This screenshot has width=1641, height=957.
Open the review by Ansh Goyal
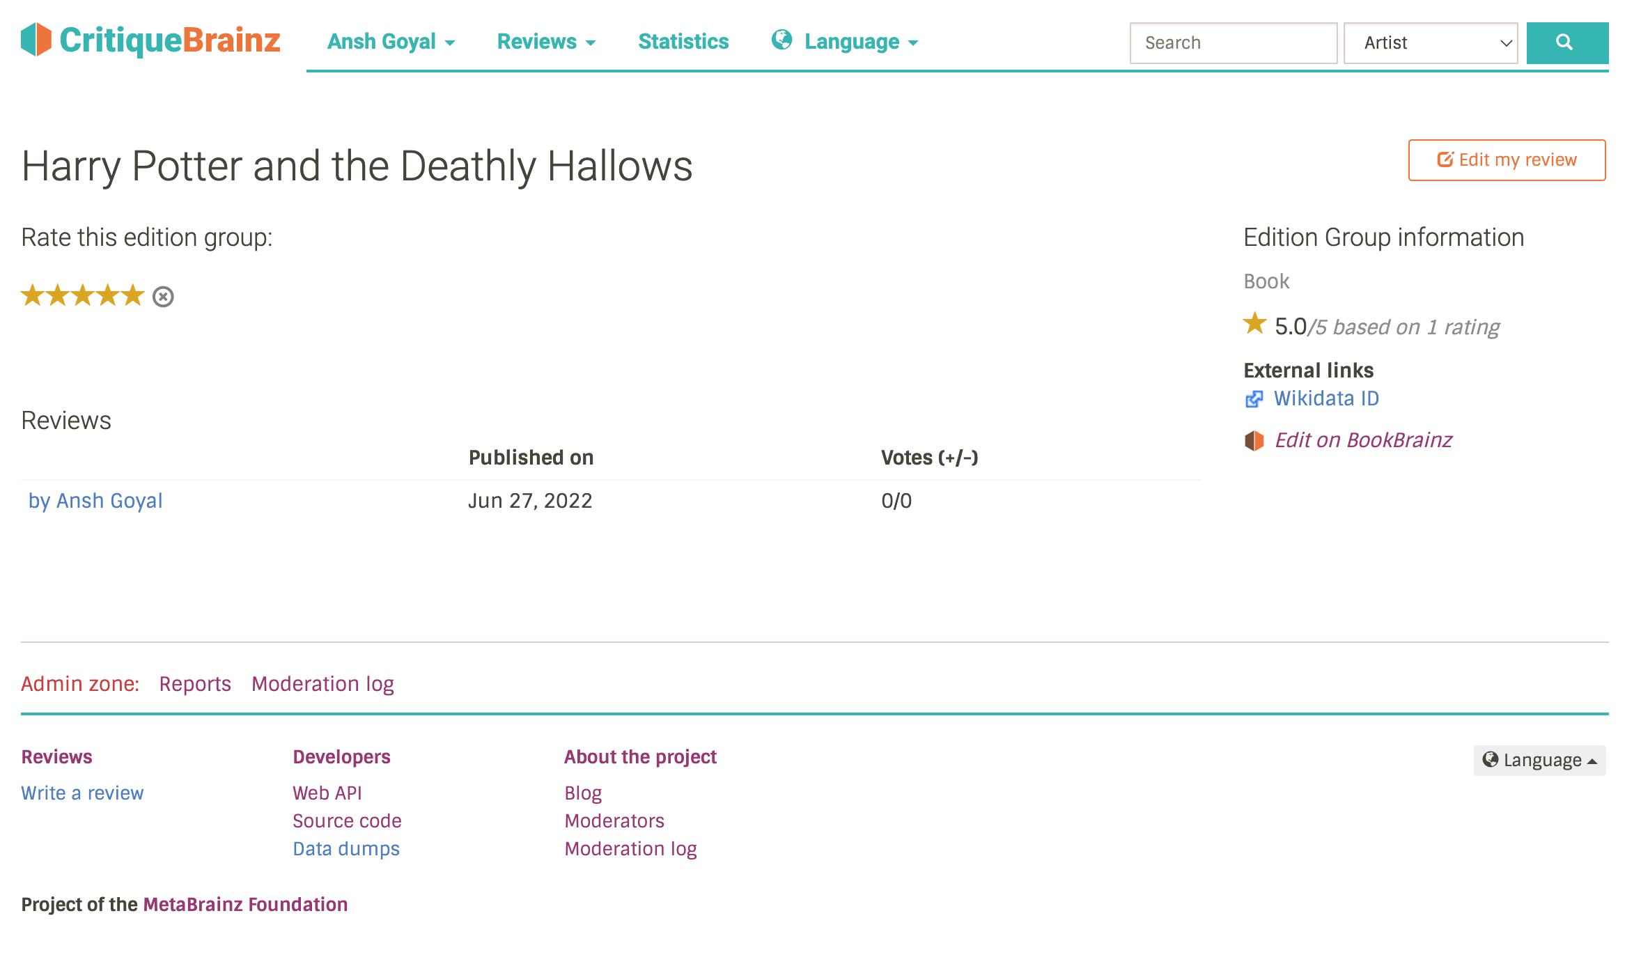95,501
